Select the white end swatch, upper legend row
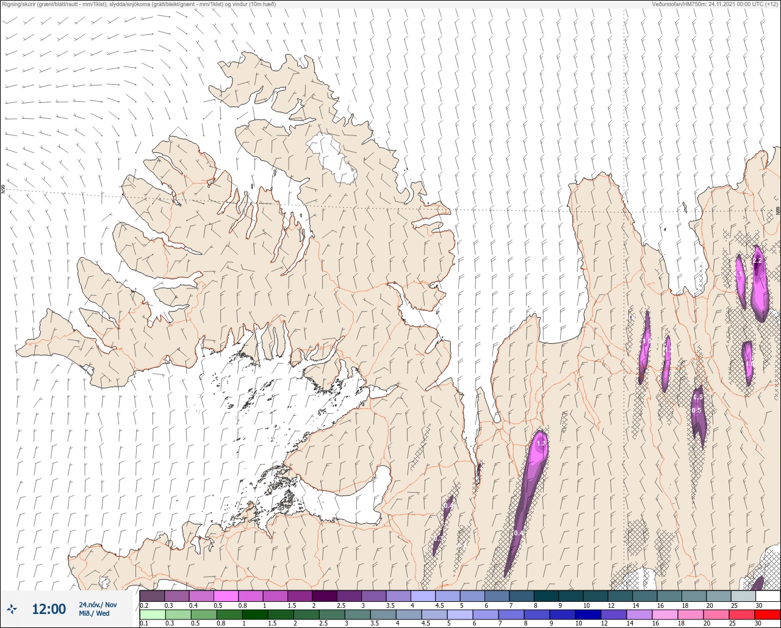Image resolution: width=781 pixels, height=628 pixels. click(767, 596)
